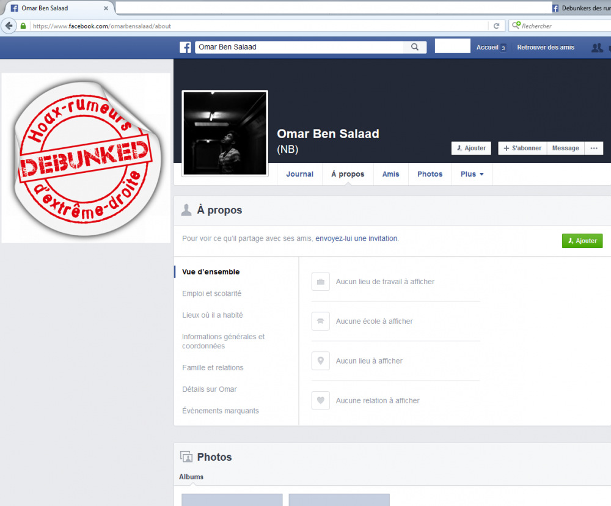Click the green Ajouter button
This screenshot has width=611, height=506.
point(582,241)
